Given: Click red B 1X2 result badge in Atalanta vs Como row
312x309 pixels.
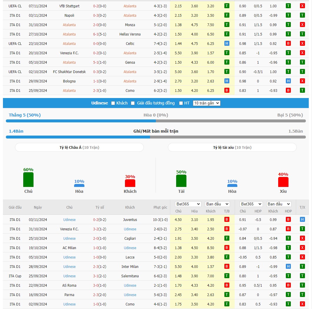Looking at the screenshot, I should (x=227, y=90).
